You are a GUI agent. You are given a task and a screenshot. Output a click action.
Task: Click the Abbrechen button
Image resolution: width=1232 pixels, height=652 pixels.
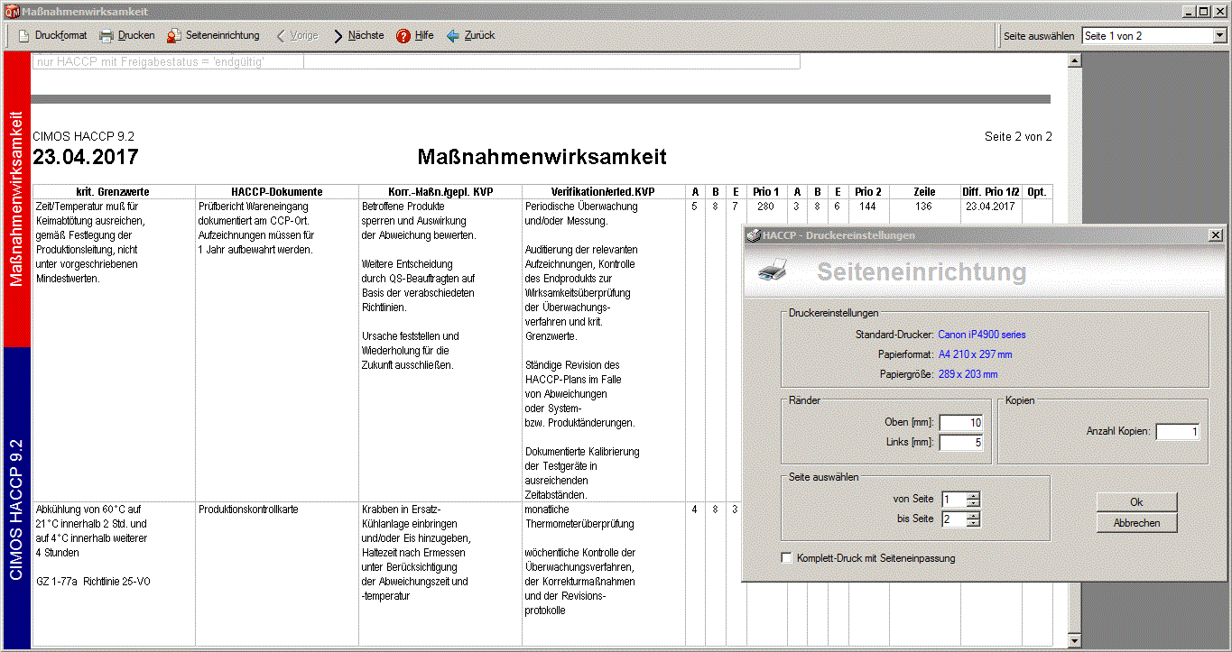1136,523
